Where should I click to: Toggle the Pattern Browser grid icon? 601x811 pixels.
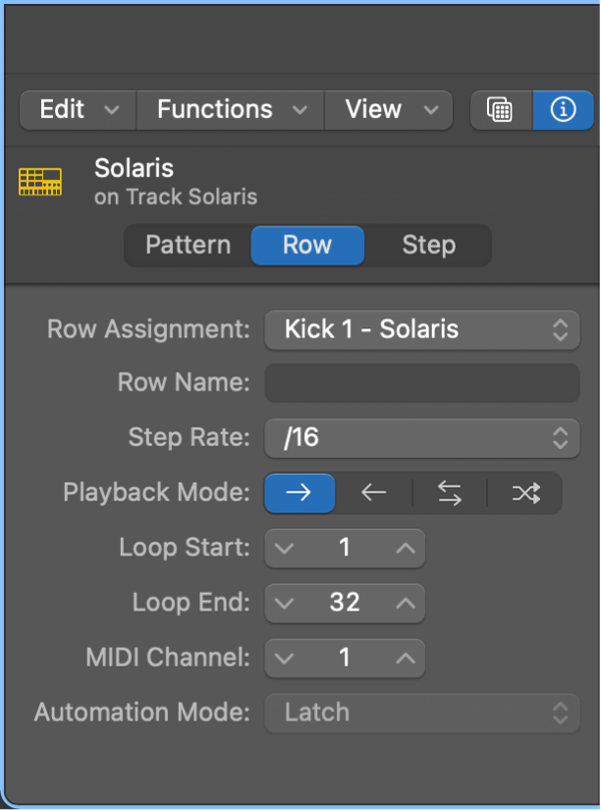pyautogui.click(x=501, y=110)
